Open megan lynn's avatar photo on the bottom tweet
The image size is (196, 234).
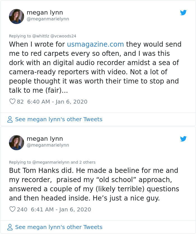[16, 142]
